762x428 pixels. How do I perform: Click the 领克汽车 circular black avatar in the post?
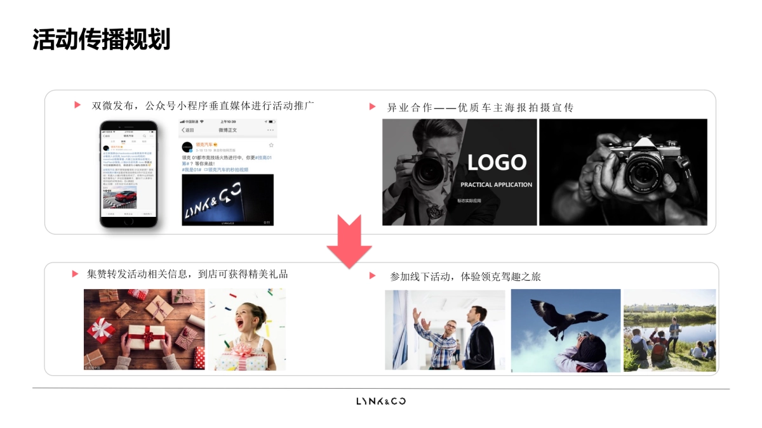click(187, 145)
